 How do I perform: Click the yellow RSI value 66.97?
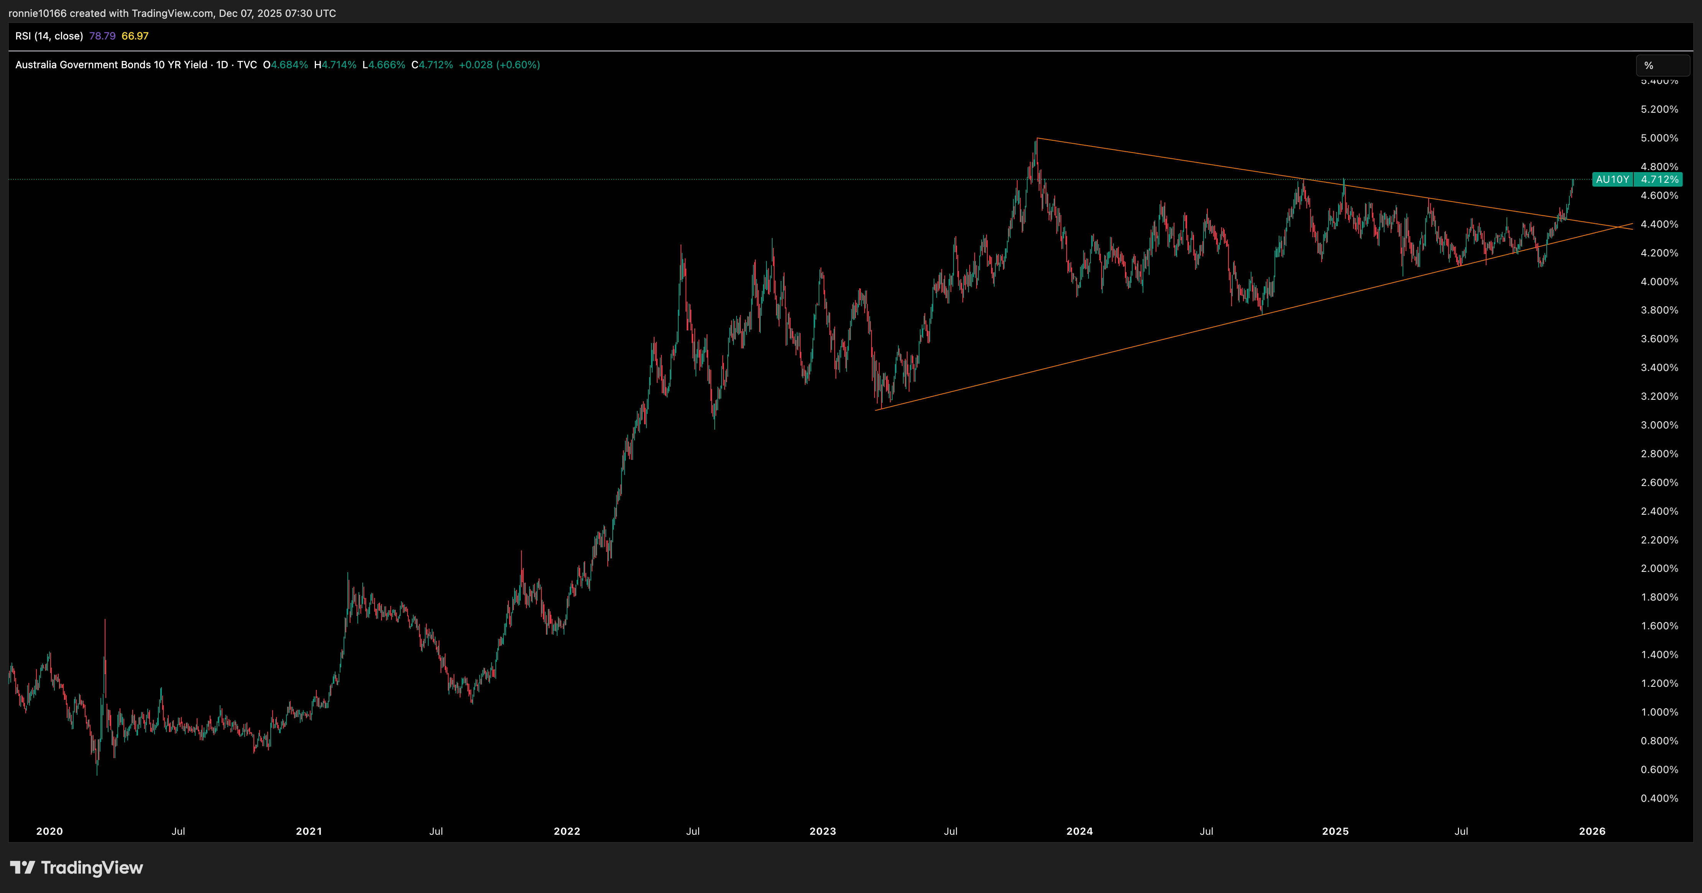[x=135, y=36]
